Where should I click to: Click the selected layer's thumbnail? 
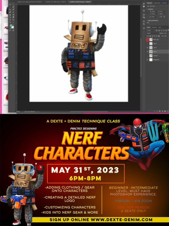click(x=151, y=51)
